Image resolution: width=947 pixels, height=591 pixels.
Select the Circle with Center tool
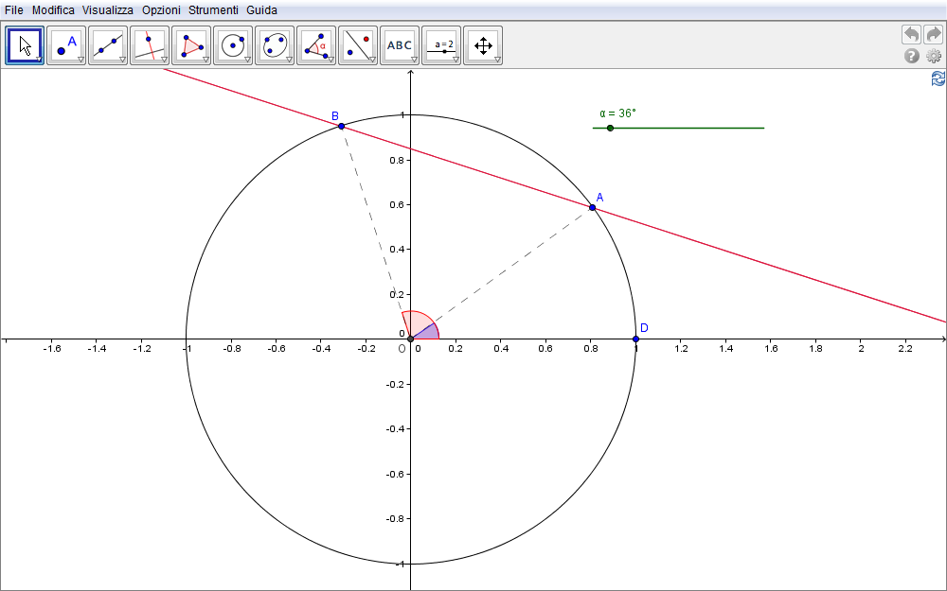point(233,44)
